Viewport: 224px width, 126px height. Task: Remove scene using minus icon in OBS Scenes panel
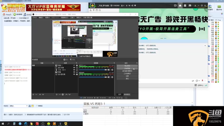point(36,95)
